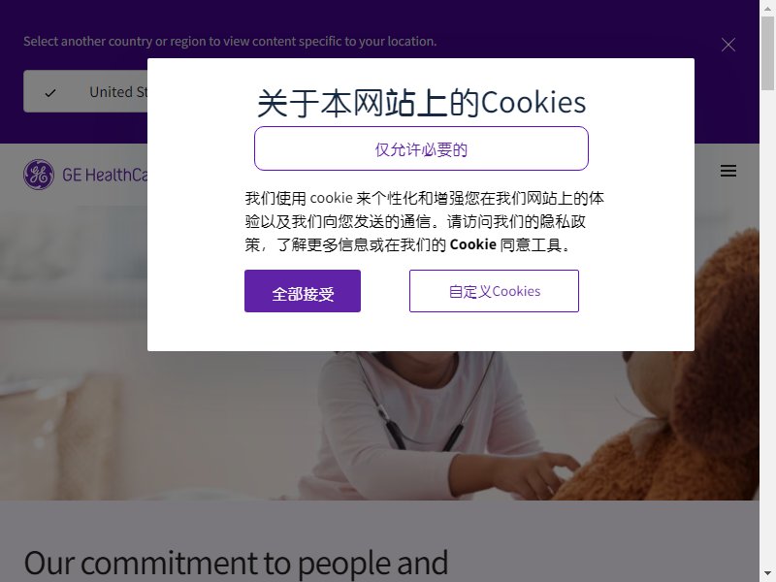Open the hamburger navigation menu

pos(728,171)
